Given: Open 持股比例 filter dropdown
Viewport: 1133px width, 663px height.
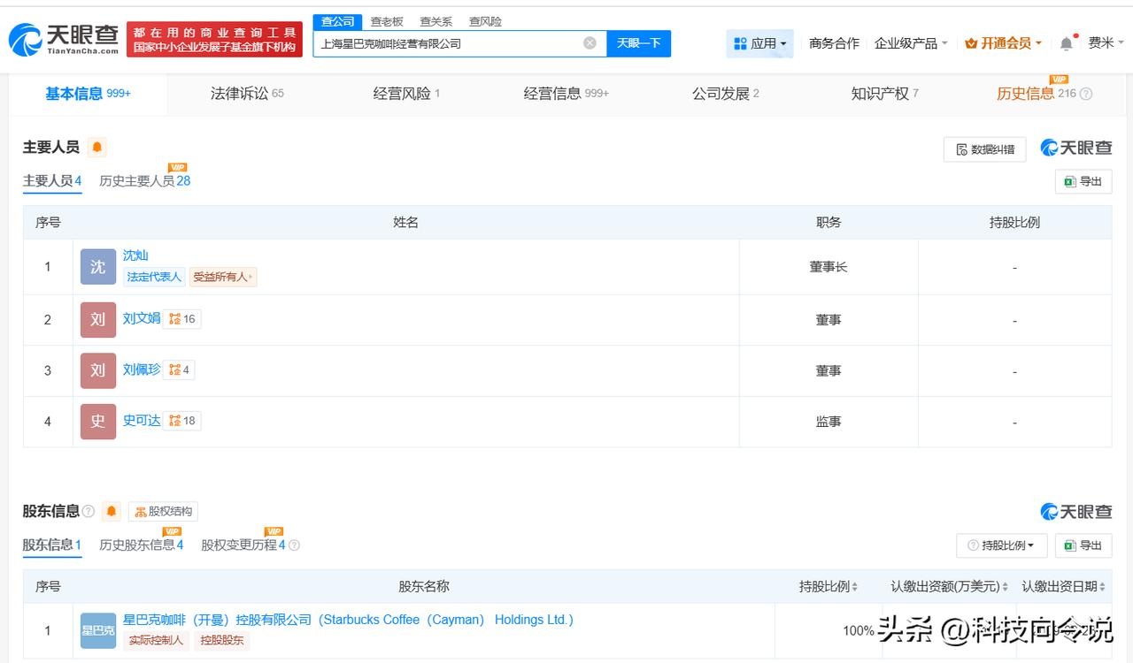Looking at the screenshot, I should [x=1002, y=545].
